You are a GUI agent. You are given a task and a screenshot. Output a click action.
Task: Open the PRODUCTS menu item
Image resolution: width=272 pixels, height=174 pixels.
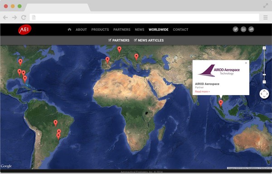pos(100,29)
